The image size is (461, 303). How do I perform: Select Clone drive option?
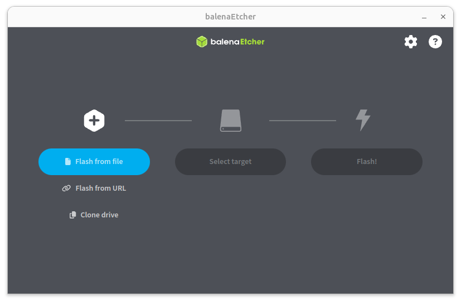pos(94,215)
